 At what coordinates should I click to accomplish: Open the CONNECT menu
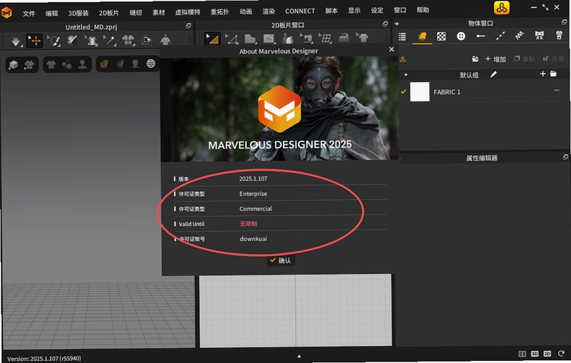point(300,11)
